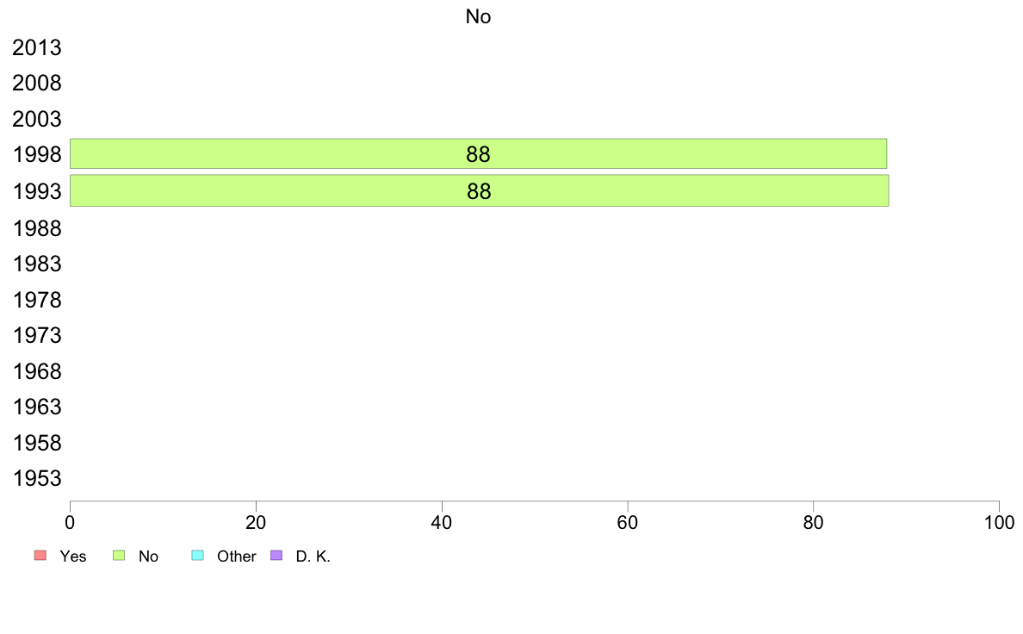
Task: Click the 1963 year label
Action: 37,407
